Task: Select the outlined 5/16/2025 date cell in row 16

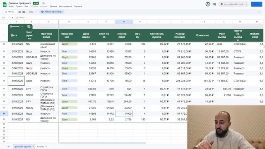Action: 16,81
